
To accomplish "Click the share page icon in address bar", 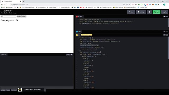I will tap(127, 4).
